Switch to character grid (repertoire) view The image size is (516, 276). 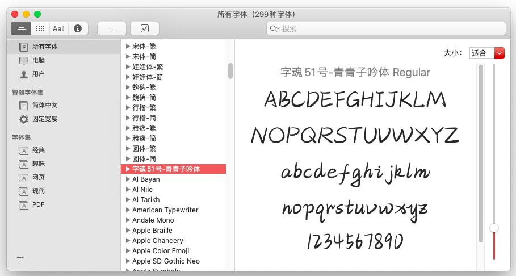pyautogui.click(x=40, y=28)
